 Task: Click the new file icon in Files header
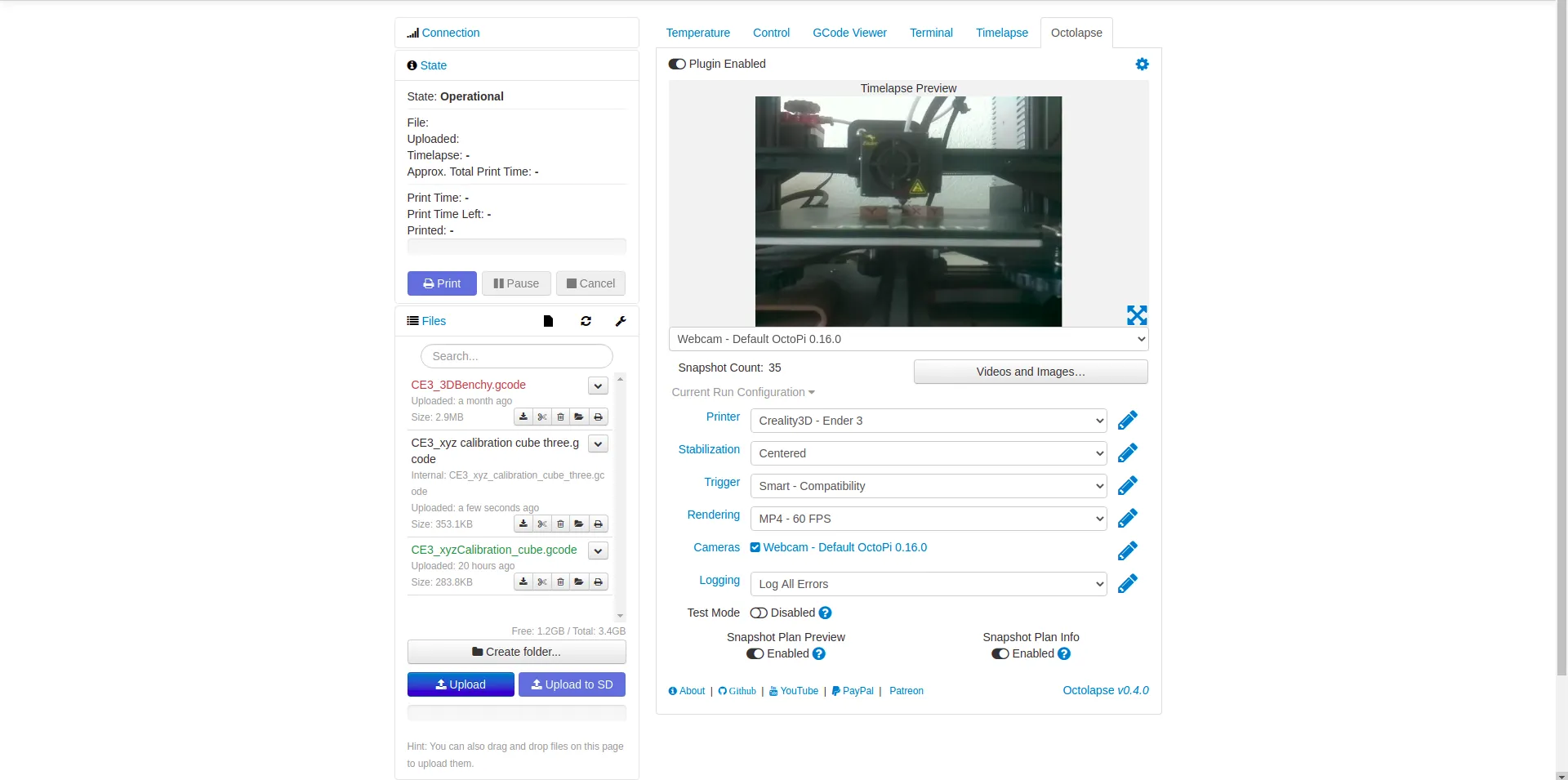pyautogui.click(x=548, y=321)
